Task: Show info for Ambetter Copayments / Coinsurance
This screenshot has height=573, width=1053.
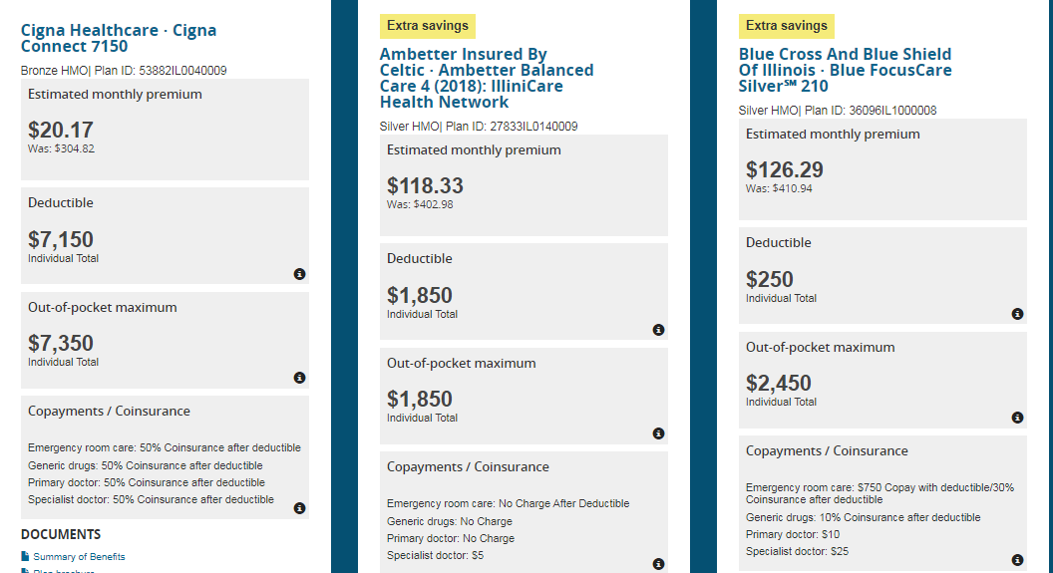Action: [658, 564]
